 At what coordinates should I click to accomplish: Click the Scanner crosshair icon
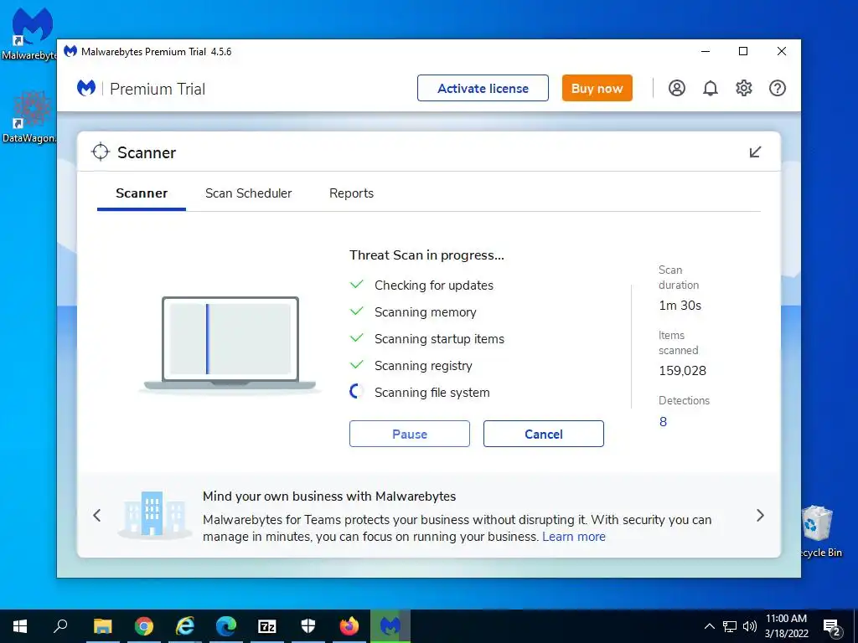pos(101,152)
